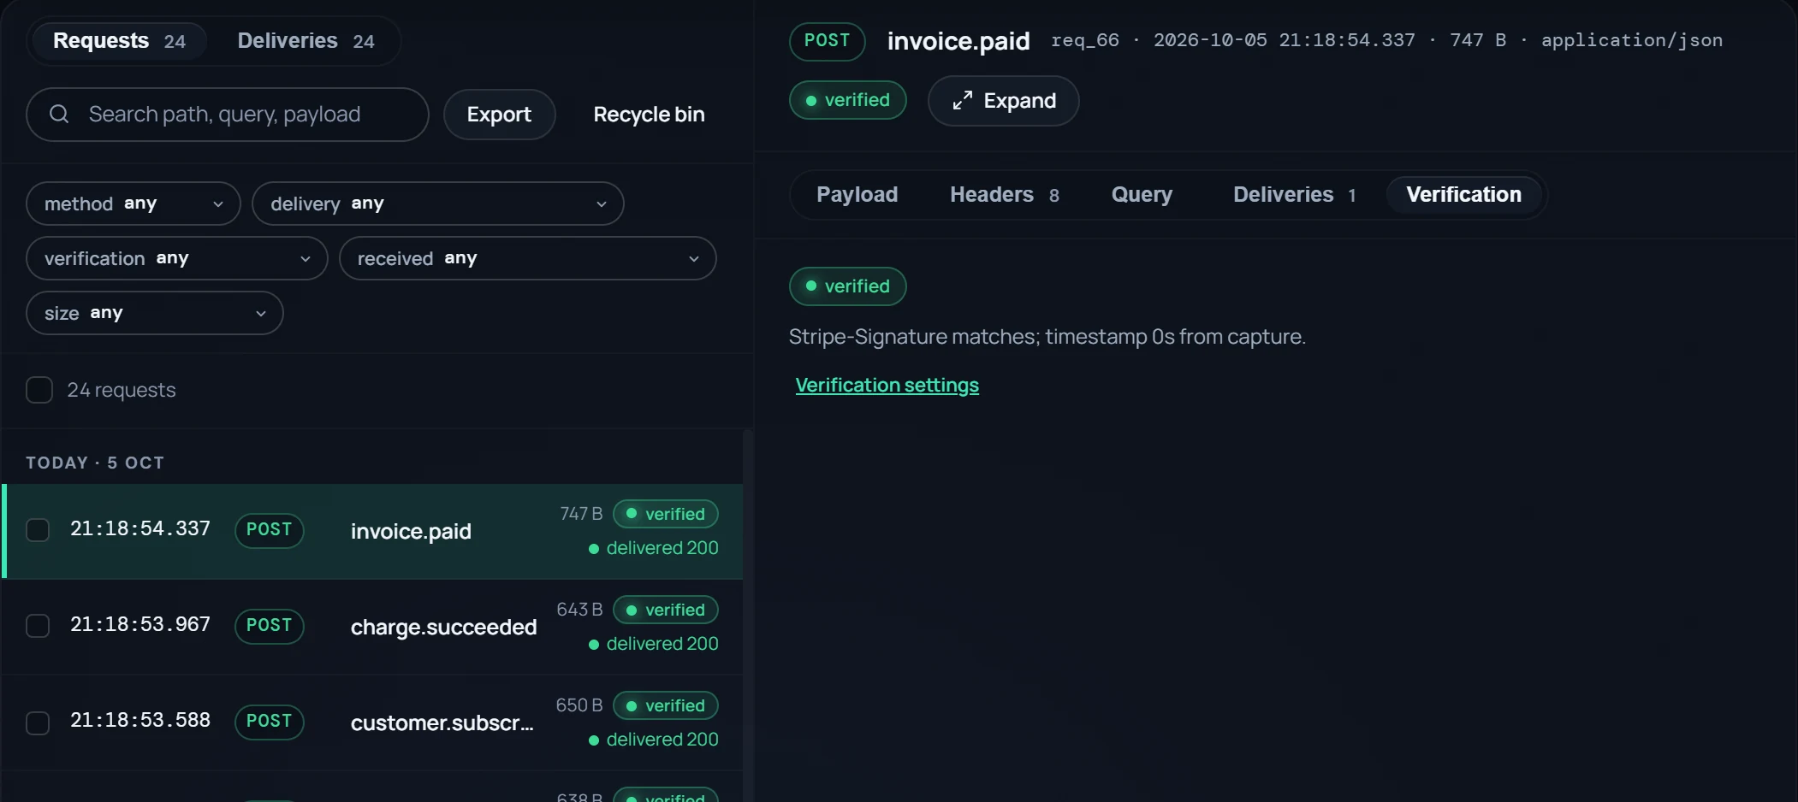Open the Verification settings link
Viewport: 1798px width, 802px height.
pos(887,386)
